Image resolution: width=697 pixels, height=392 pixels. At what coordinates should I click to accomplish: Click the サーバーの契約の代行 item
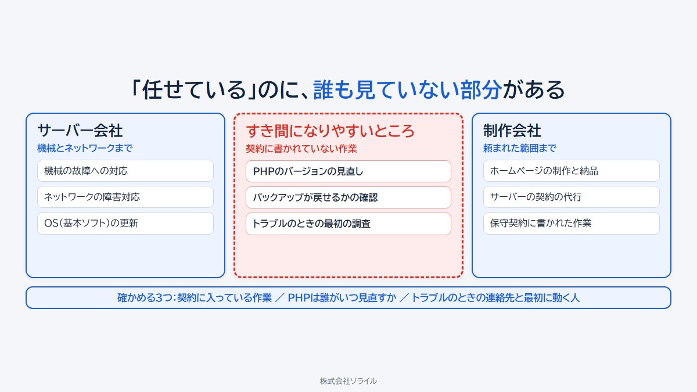pyautogui.click(x=572, y=197)
